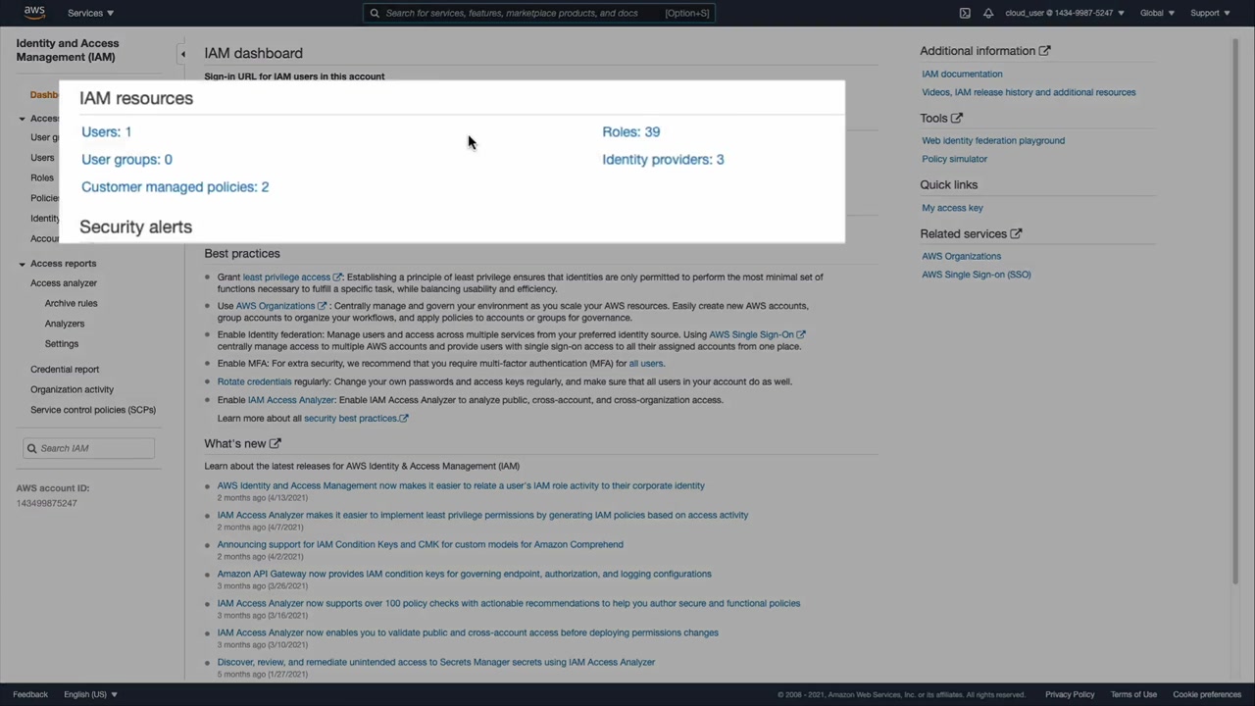Viewport: 1255px width, 706px height.
Task: Open IAM documentation link
Action: [x=962, y=74]
